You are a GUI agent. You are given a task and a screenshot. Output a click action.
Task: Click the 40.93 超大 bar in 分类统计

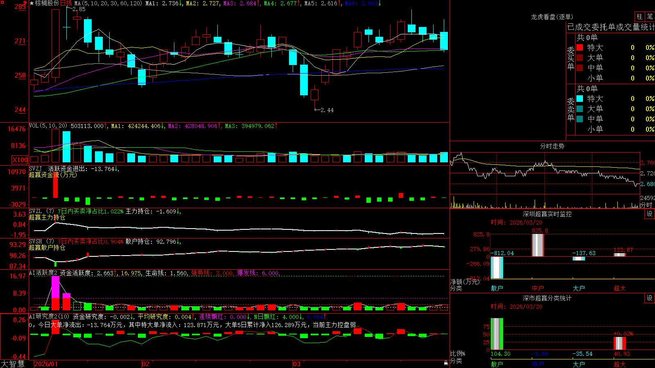coord(620,343)
